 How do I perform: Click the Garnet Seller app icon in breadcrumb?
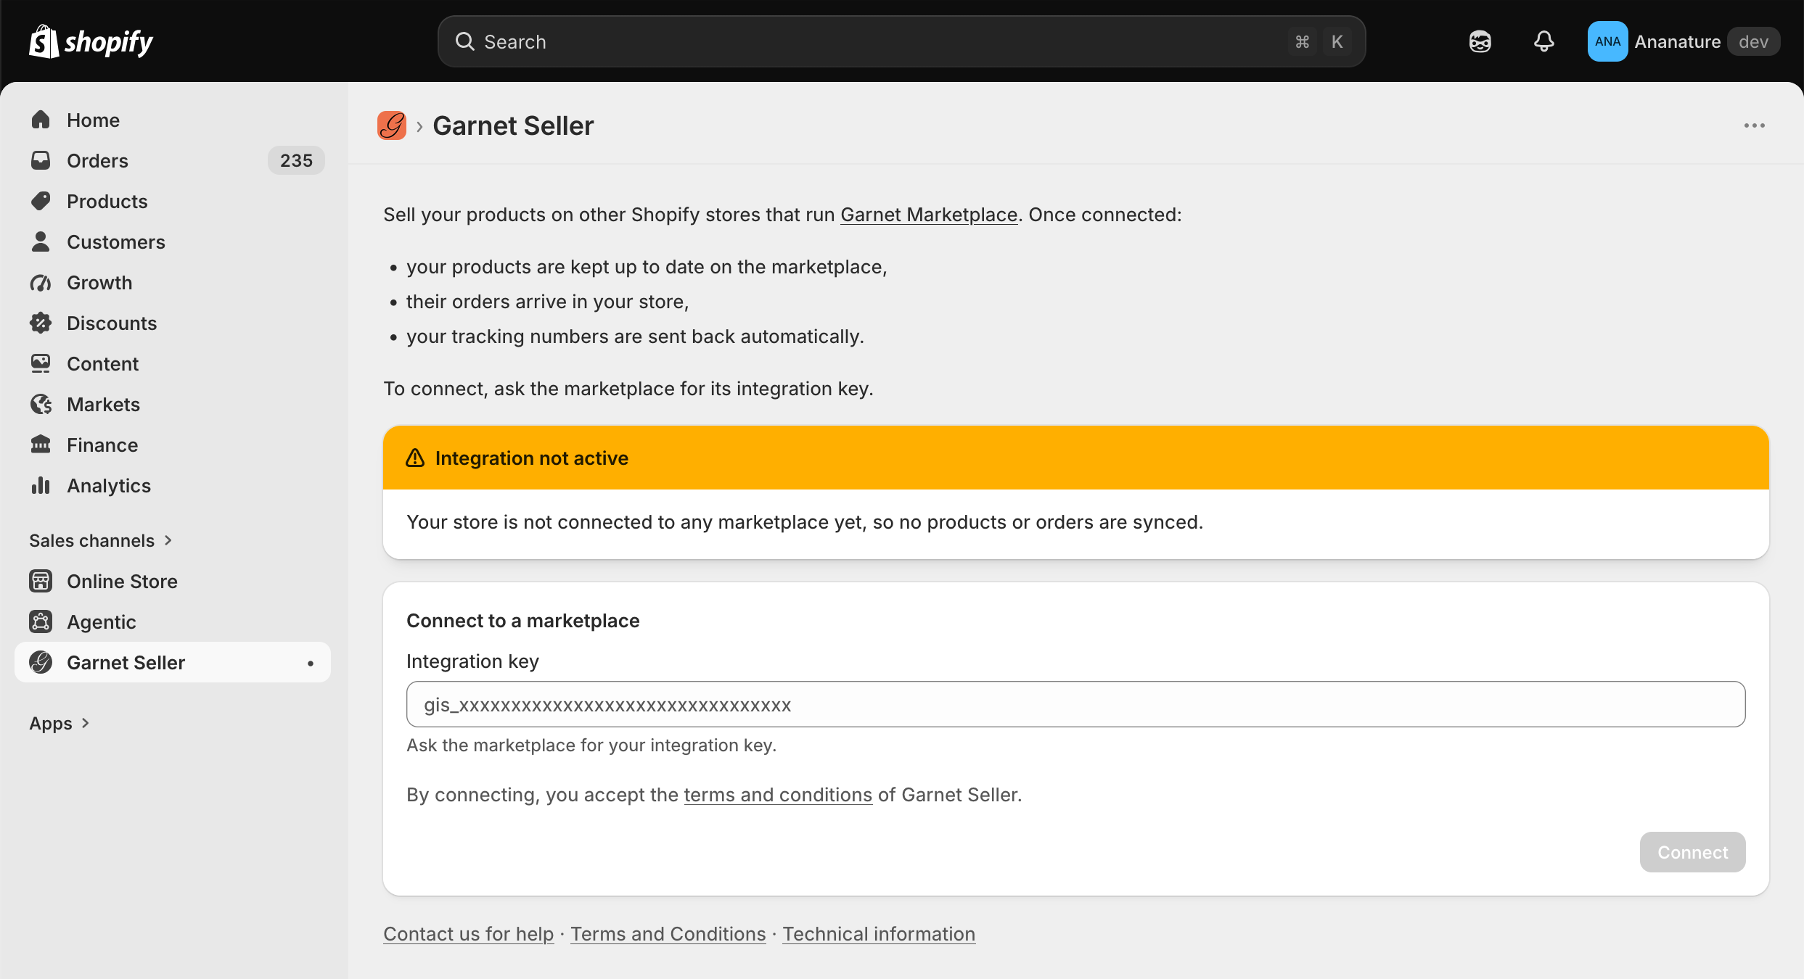pyautogui.click(x=392, y=125)
